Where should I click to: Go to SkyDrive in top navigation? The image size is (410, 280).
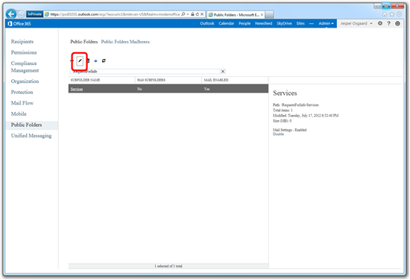(x=284, y=23)
